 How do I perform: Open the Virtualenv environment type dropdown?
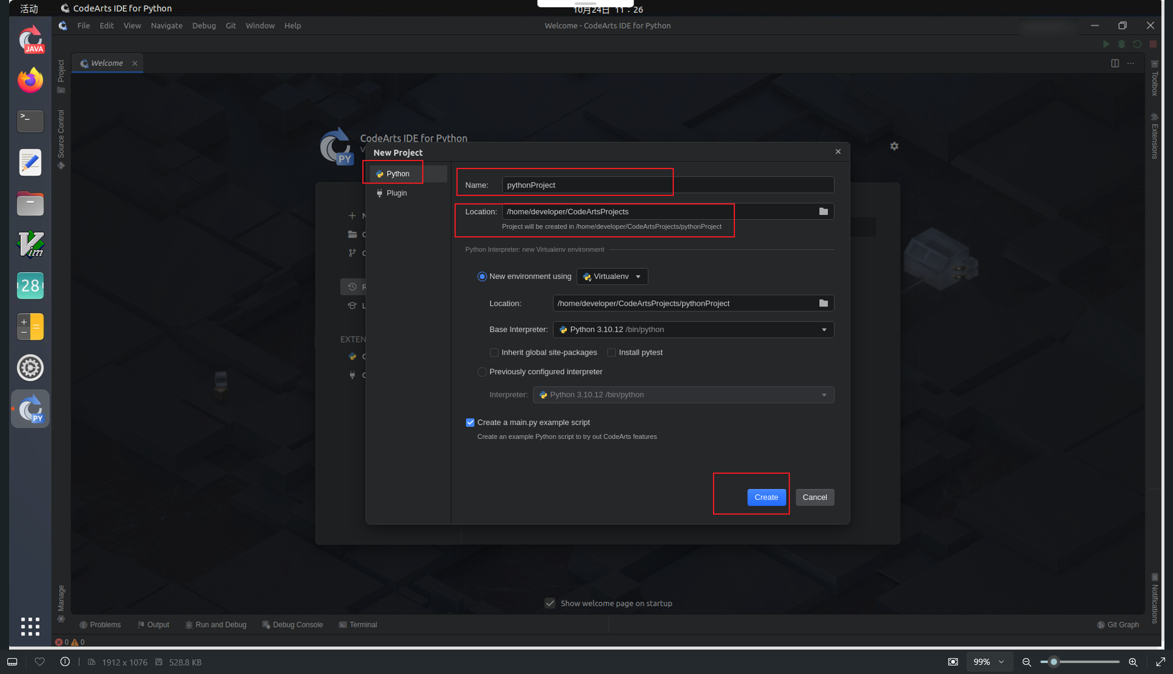(x=612, y=277)
